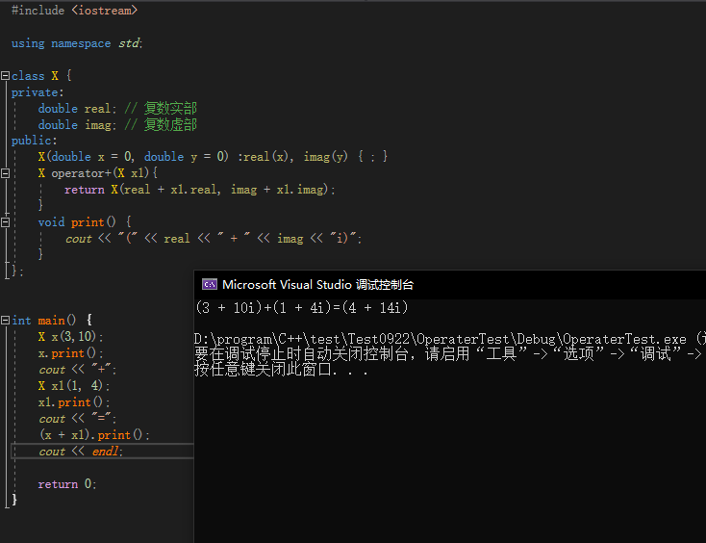Click the '要在调试停止时自动关闭控制台' console line
This screenshot has width=706, height=543.
coord(450,354)
